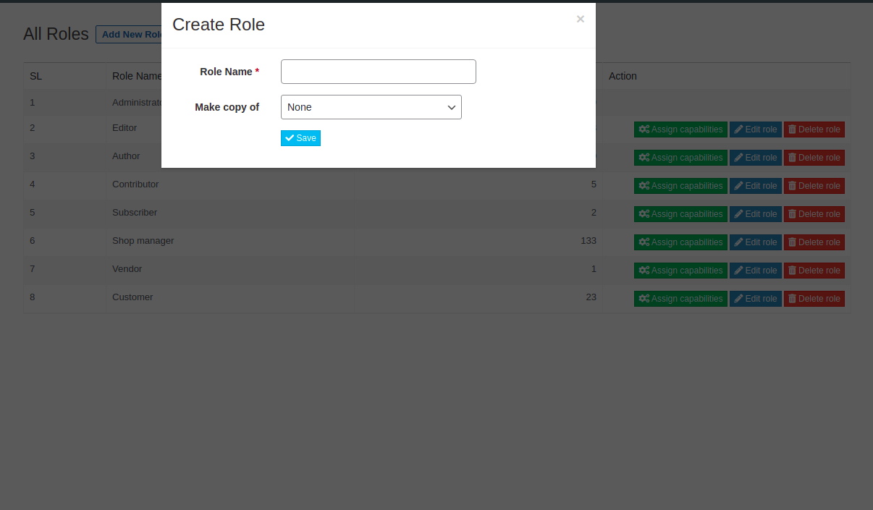Click the Shop manager role name cell

pyautogui.click(x=230, y=242)
